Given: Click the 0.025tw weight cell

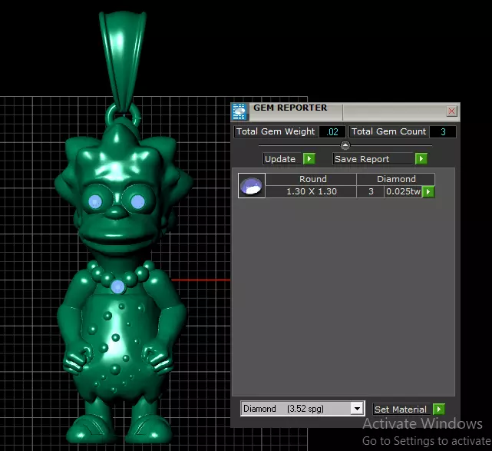Looking at the screenshot, I should click(403, 191).
